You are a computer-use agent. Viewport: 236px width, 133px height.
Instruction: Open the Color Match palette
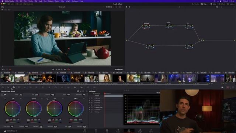tap(8, 88)
